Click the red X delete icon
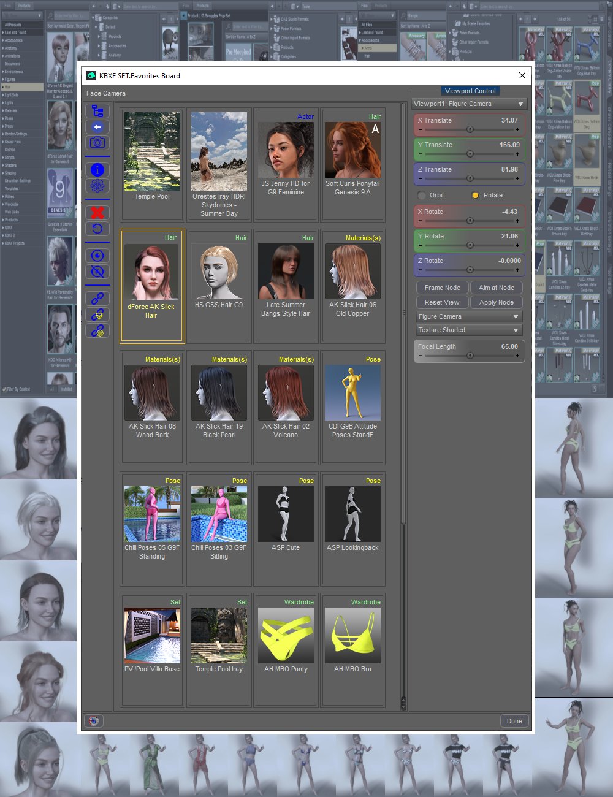 tap(97, 213)
